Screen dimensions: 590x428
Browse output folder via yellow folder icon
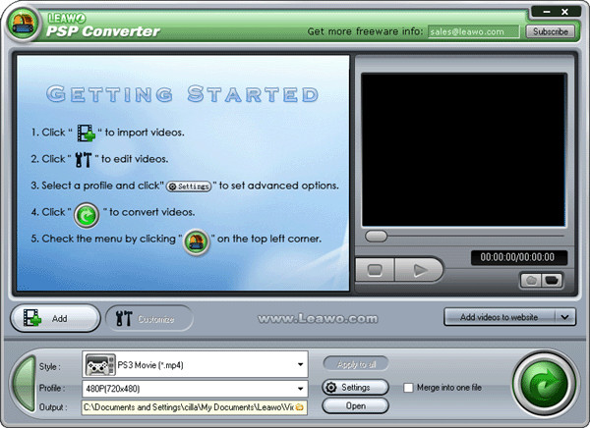(x=300, y=407)
